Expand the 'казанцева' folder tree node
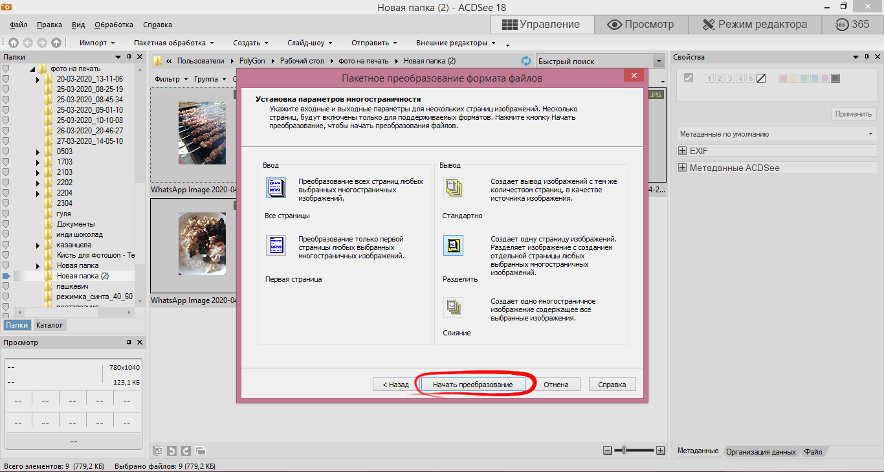 click(x=38, y=245)
